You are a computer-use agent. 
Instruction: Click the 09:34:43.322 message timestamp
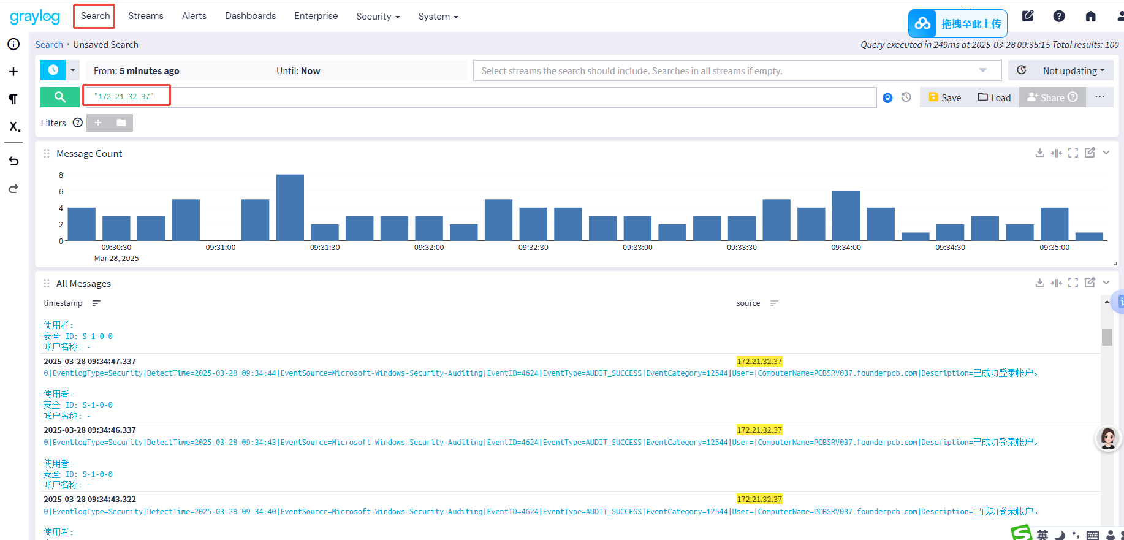[89, 500]
